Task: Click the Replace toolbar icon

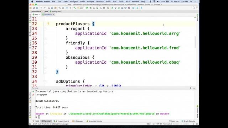Action: coord(63,8)
